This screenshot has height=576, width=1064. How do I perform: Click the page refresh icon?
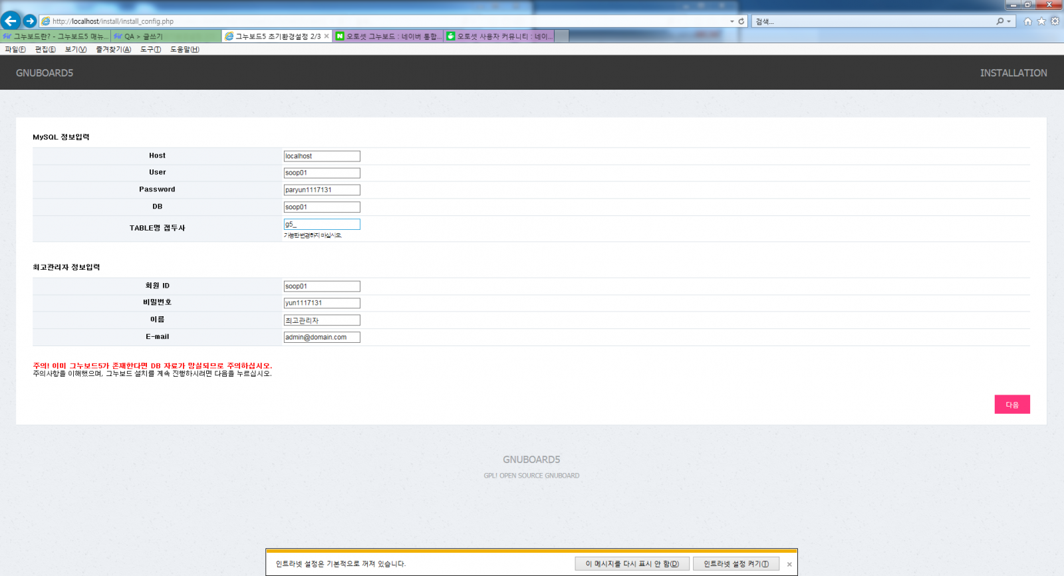[x=741, y=21]
